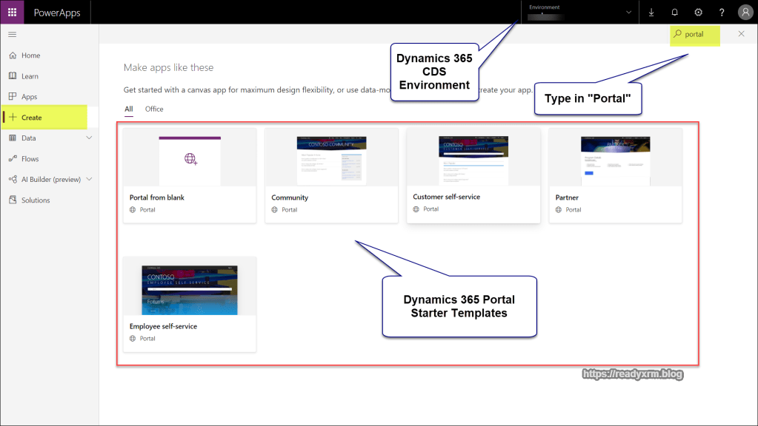This screenshot has height=426, width=758.
Task: Click the download arrow icon in header
Action: (x=651, y=13)
